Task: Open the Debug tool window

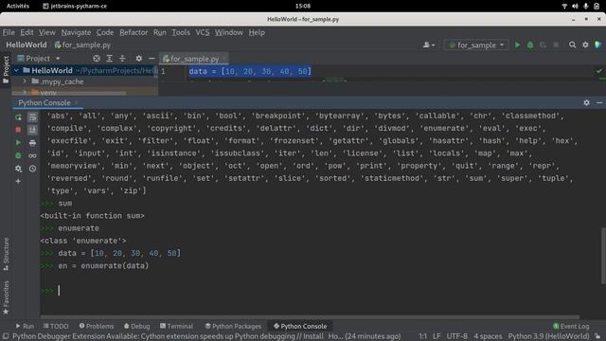Action: point(136,326)
